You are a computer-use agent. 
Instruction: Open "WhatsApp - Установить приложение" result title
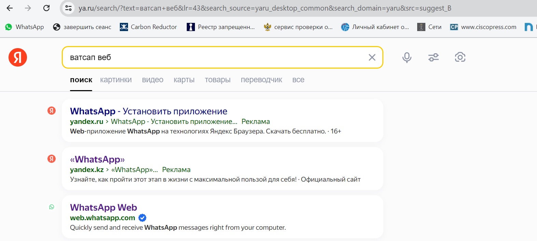pos(149,111)
